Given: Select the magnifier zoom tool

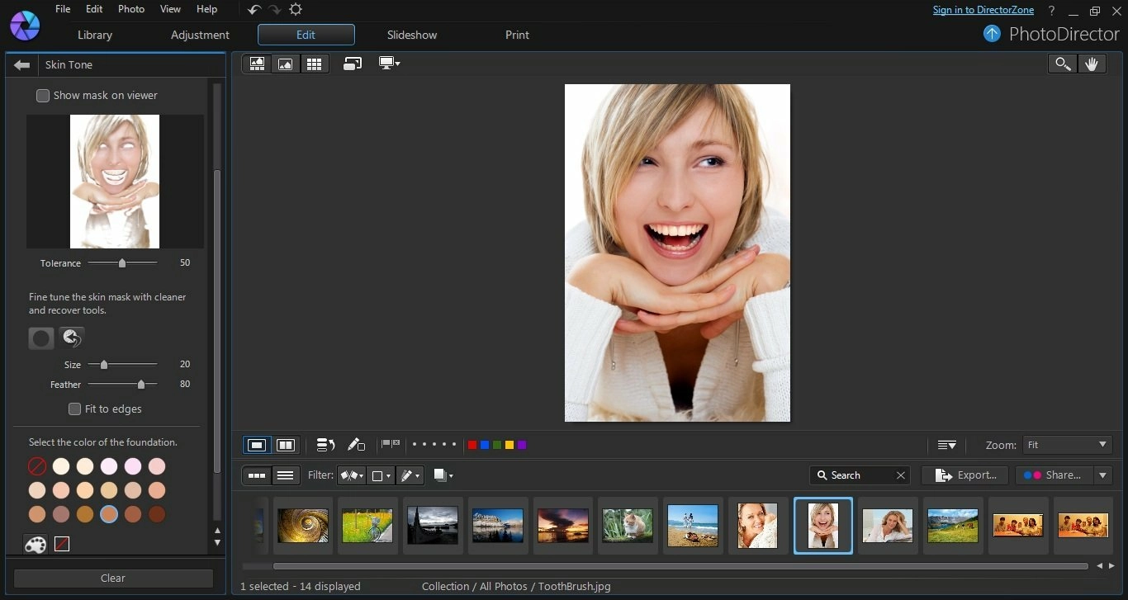Looking at the screenshot, I should coord(1062,64).
